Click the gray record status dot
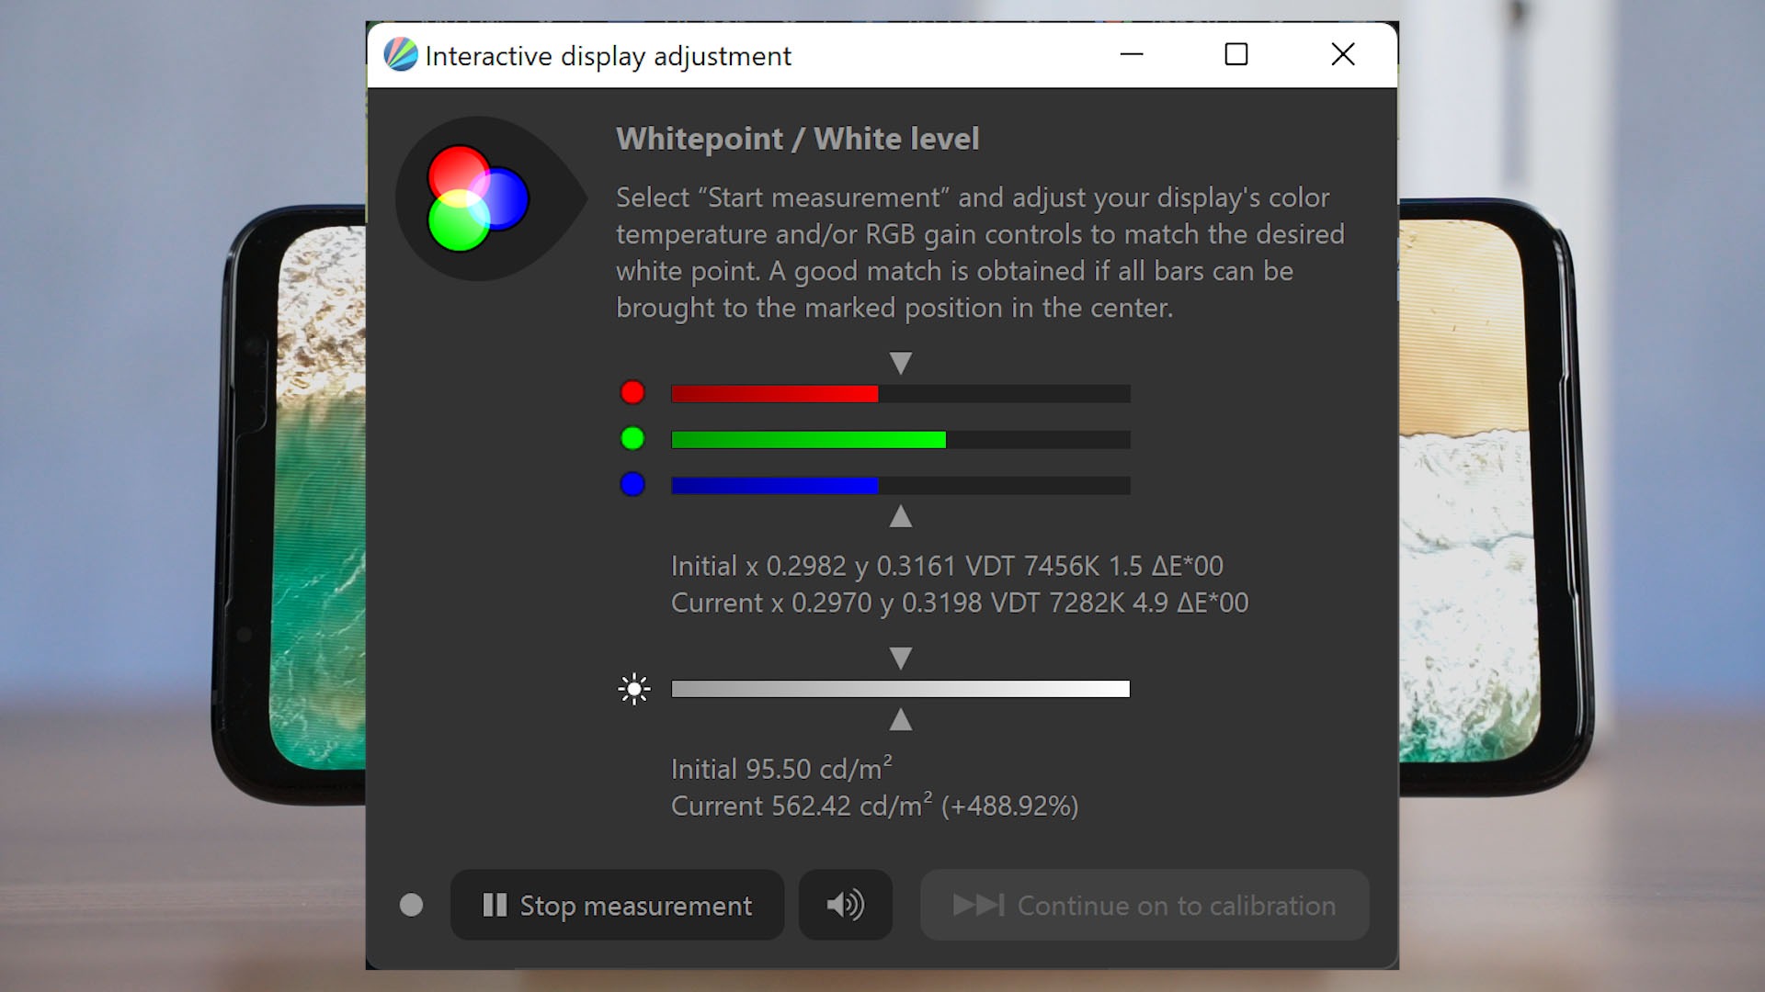 click(x=411, y=906)
